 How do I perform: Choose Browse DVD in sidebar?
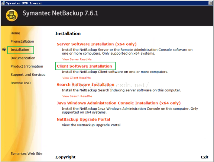click(x=20, y=83)
